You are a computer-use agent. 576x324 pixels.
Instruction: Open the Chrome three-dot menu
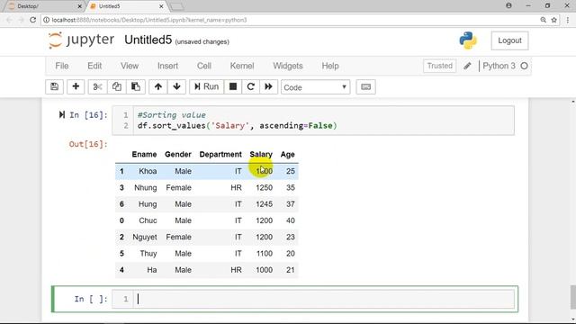[568, 20]
